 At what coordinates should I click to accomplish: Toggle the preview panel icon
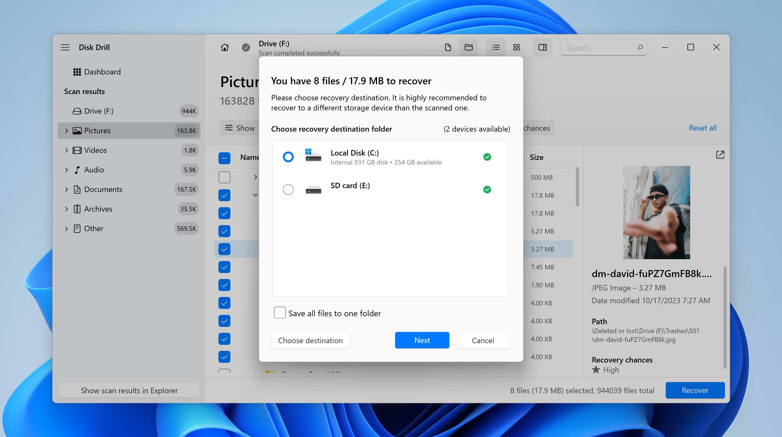coord(543,47)
